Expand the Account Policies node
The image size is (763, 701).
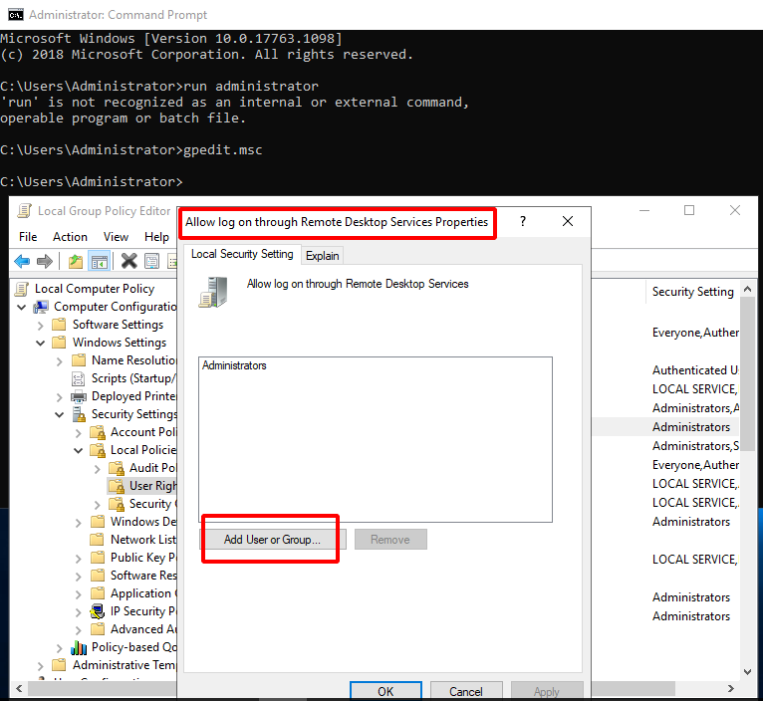pyautogui.click(x=79, y=433)
